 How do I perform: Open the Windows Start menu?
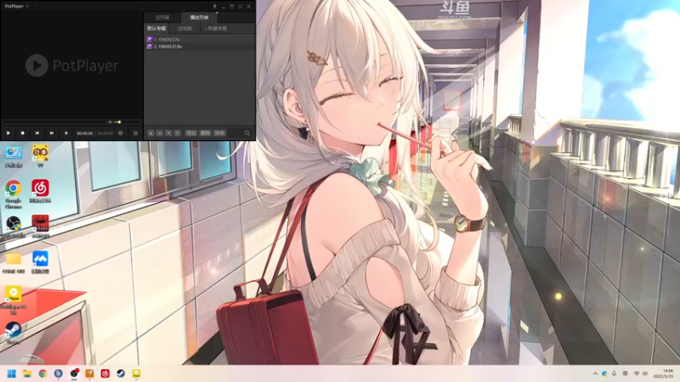coord(12,374)
